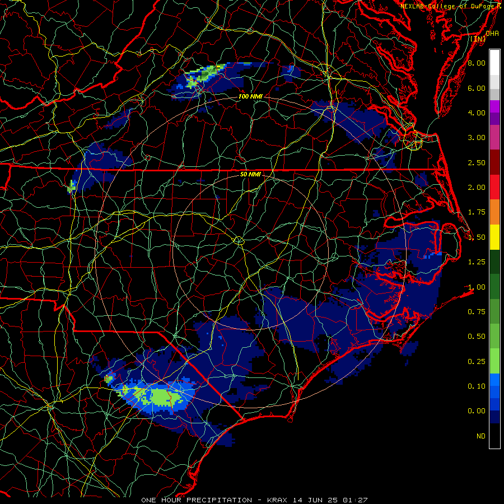Image resolution: width=504 pixels, height=504 pixels.
Task: Select the pink legend color swatch
Action: point(494,138)
